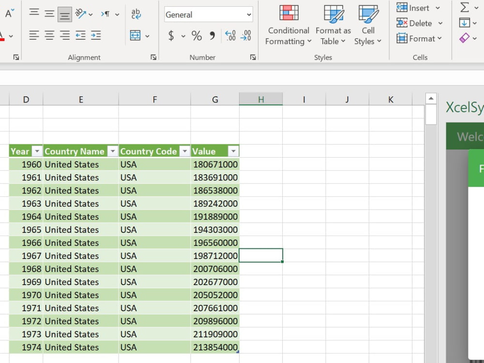Viewport: 484px width, 363px height.
Task: Select cell with value 180671000
Action: click(x=215, y=164)
